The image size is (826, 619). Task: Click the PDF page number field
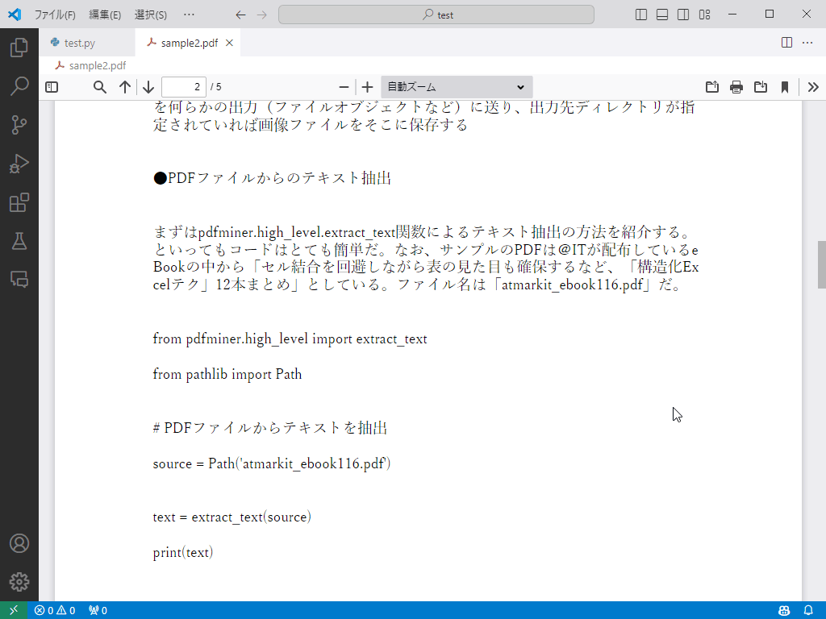pos(183,87)
